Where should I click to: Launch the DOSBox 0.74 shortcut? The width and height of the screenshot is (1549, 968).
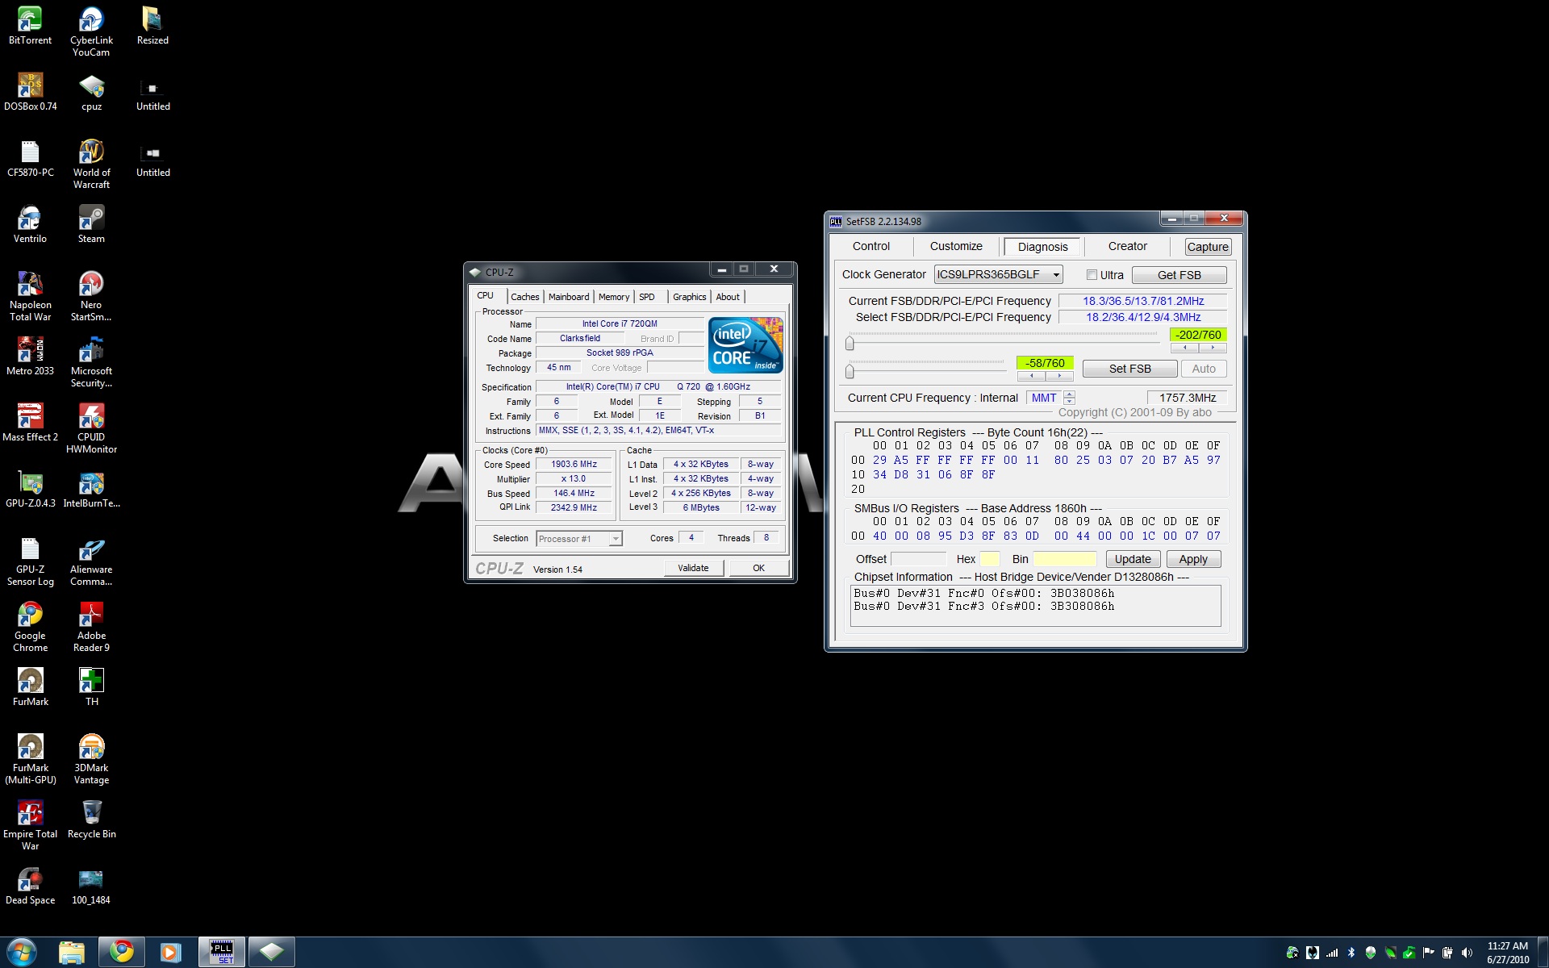point(30,92)
